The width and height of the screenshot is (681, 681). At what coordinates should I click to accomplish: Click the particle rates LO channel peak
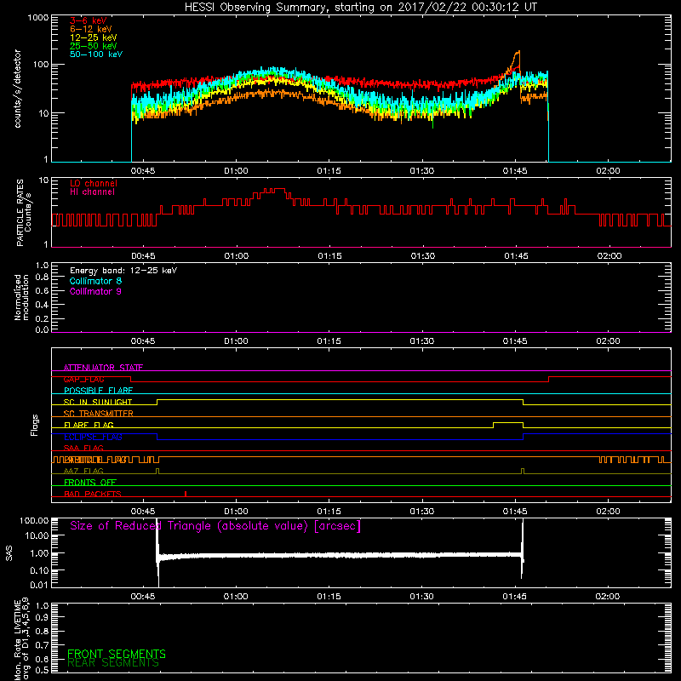coord(274,189)
